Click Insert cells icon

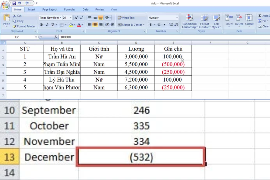coord(229,18)
